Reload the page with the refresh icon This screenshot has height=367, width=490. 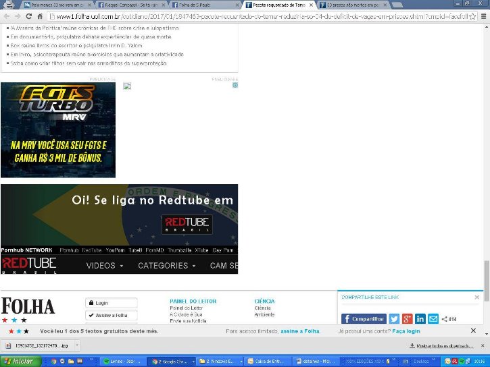click(29, 16)
